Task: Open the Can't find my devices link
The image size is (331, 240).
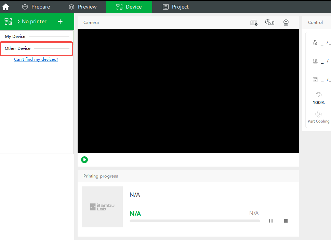Action: click(x=36, y=59)
